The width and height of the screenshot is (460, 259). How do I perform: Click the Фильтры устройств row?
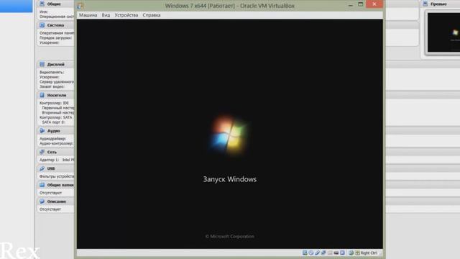coord(57,176)
